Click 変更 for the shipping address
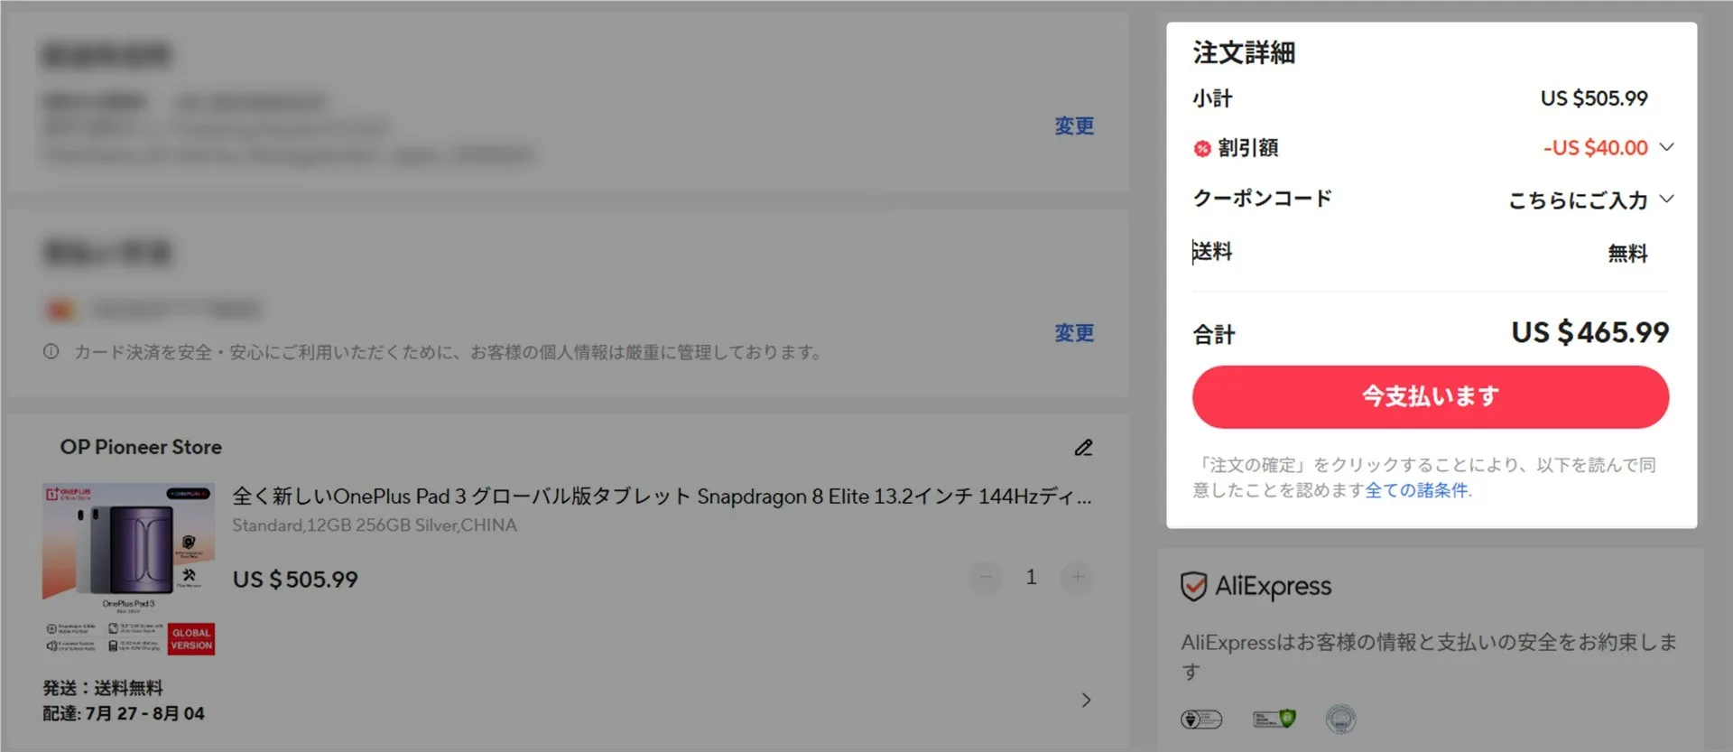The height and width of the screenshot is (752, 1733). pos(1074,125)
